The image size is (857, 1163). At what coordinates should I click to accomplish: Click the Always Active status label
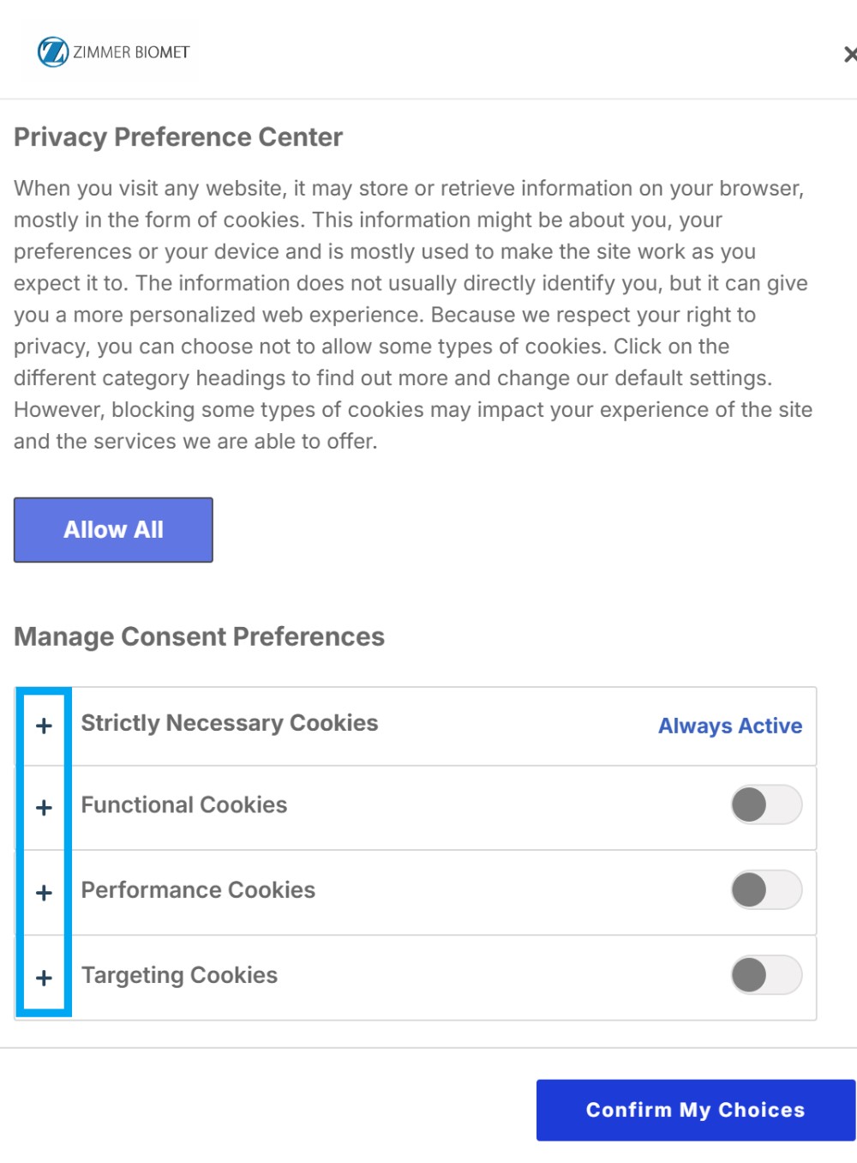[x=730, y=726]
